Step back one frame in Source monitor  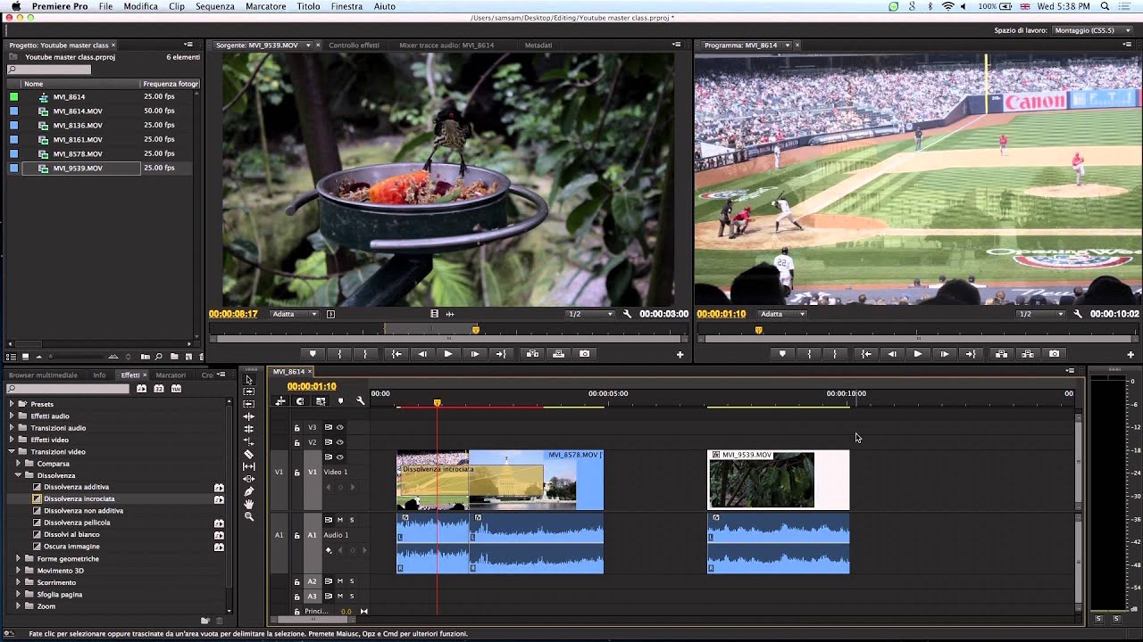422,354
